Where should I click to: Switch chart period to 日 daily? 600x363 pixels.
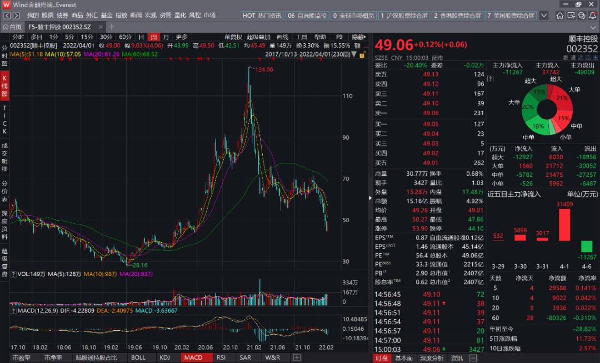click(142, 37)
